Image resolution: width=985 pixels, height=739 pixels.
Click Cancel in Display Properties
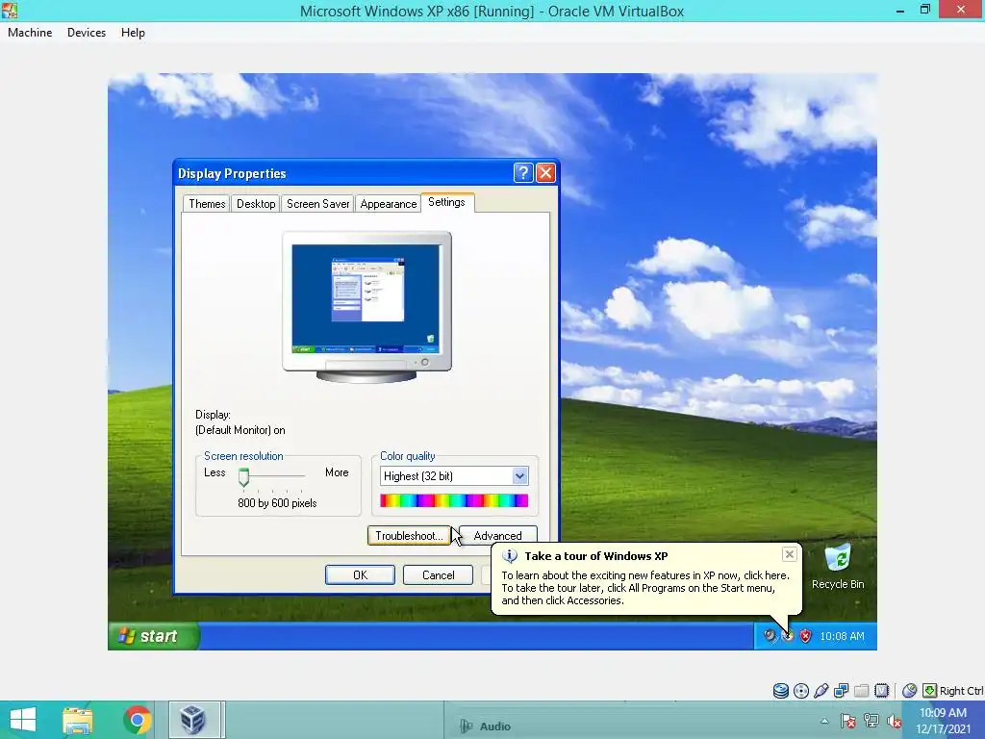pyautogui.click(x=438, y=575)
